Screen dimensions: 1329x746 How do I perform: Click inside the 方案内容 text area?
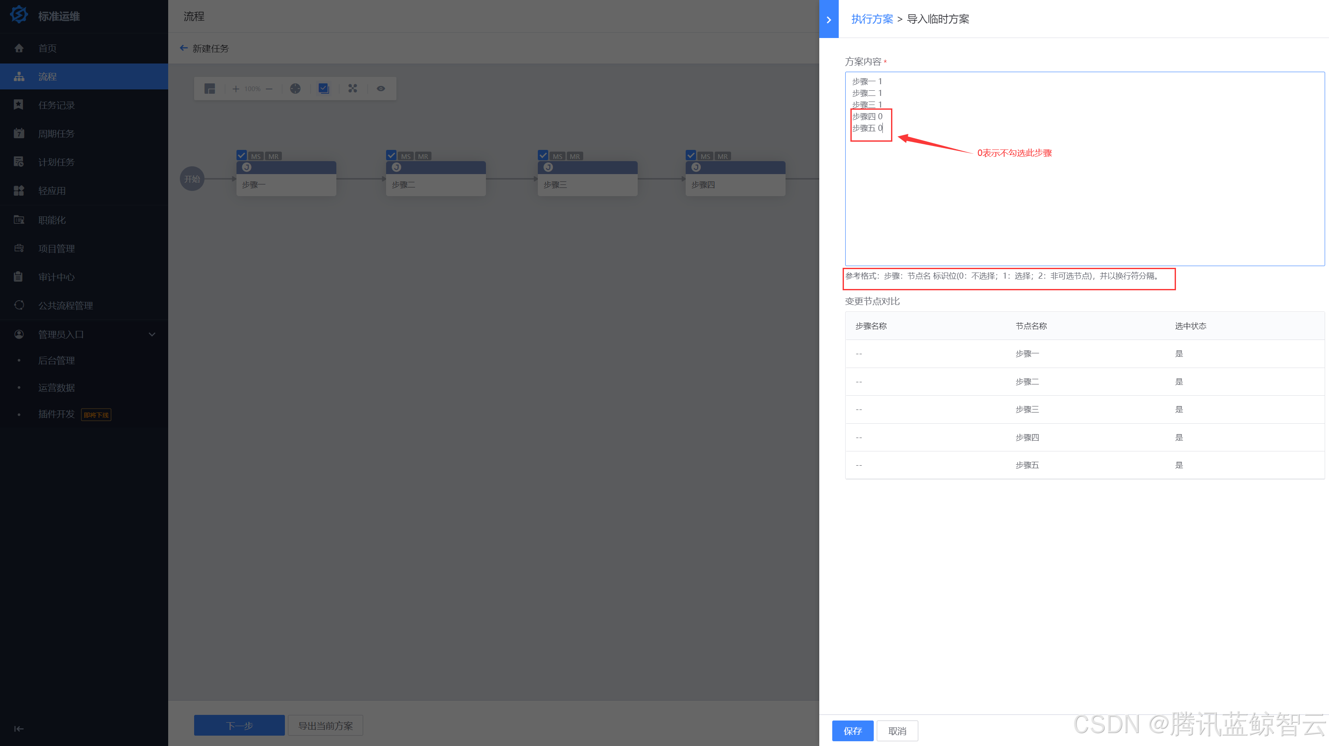(x=1083, y=206)
